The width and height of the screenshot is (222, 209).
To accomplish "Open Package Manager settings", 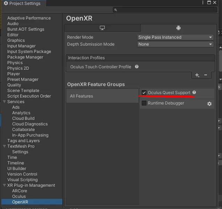I will [x=25, y=57].
